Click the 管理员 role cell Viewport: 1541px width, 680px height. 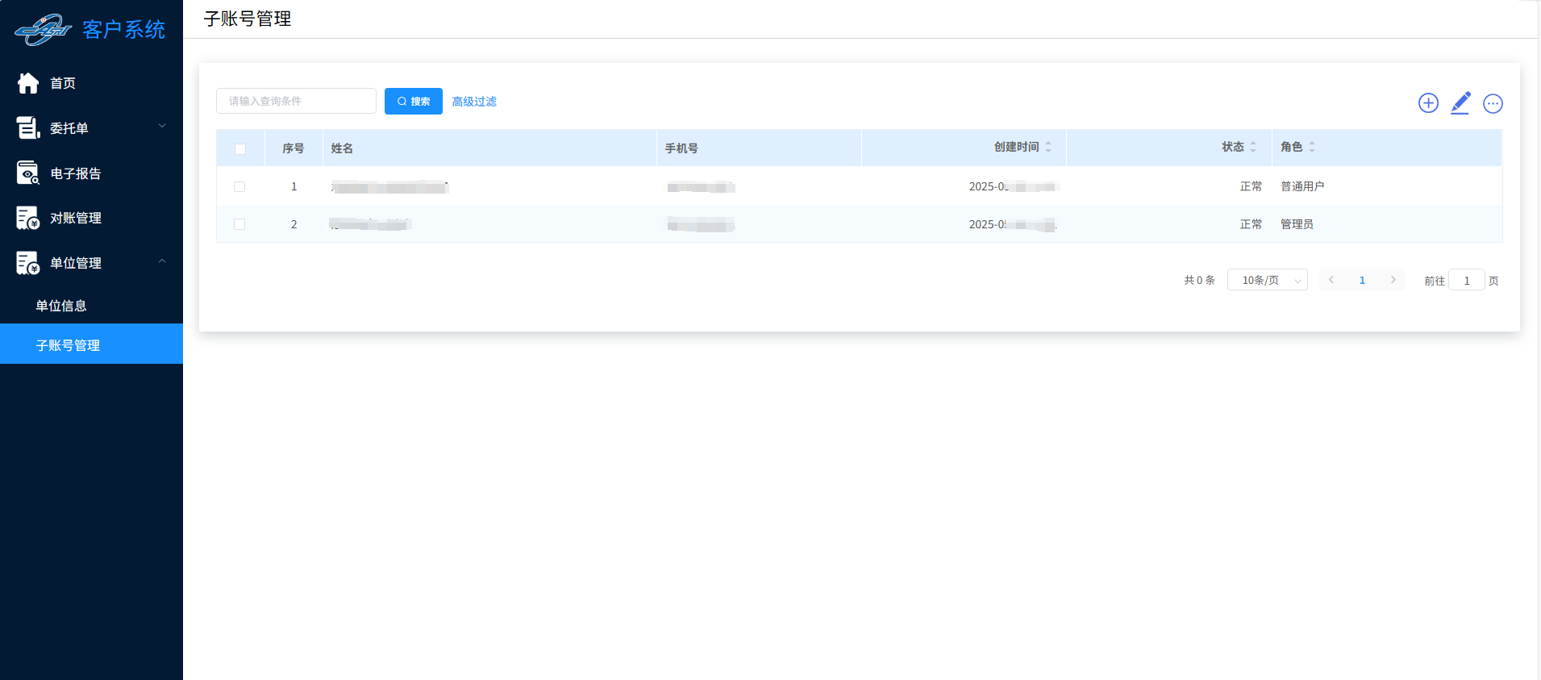click(1297, 224)
